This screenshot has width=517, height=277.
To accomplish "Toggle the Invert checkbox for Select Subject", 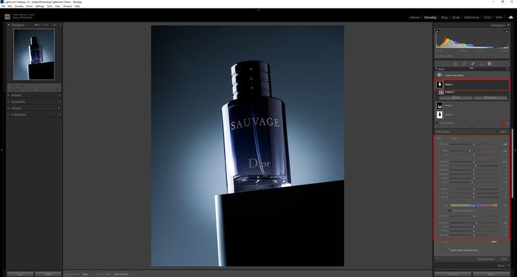I will coord(497,132).
